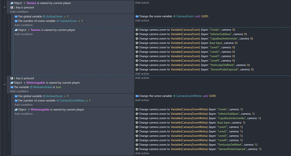The image size is (291, 156).
Task: Click the variable icon beside 'The variable WishaActivada is true'
Action: tap(12, 87)
